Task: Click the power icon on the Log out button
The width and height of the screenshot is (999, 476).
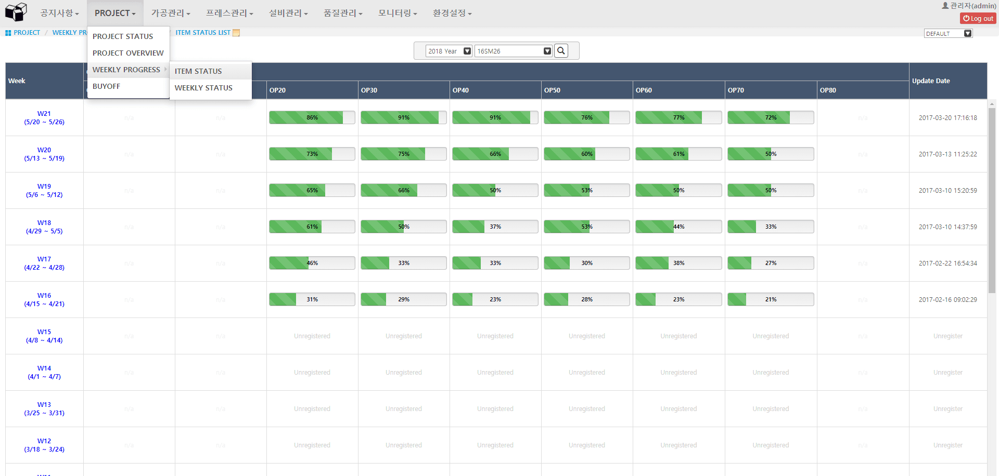Action: tap(966, 18)
